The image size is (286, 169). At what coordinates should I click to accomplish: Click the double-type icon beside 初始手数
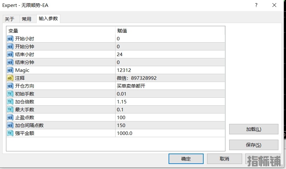coord(10,94)
